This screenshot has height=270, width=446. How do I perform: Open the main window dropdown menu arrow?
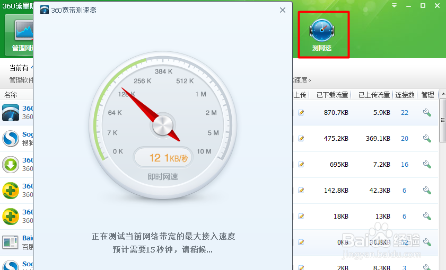pyautogui.click(x=394, y=5)
